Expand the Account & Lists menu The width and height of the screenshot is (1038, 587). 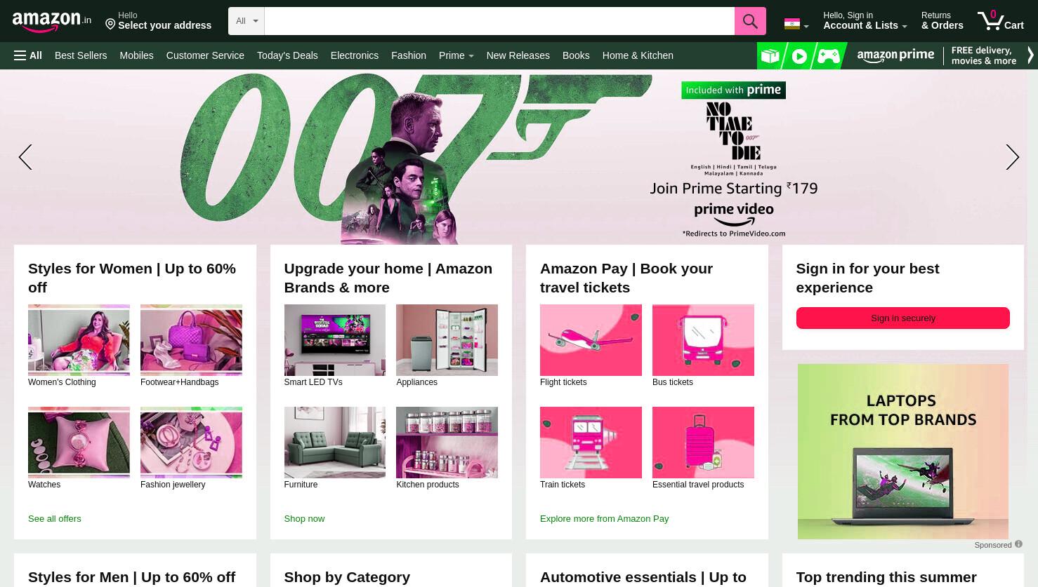[x=865, y=20]
